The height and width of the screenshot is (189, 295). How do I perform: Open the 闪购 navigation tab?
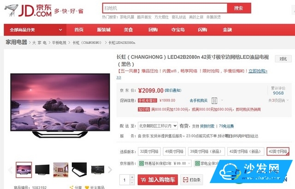click(202, 30)
